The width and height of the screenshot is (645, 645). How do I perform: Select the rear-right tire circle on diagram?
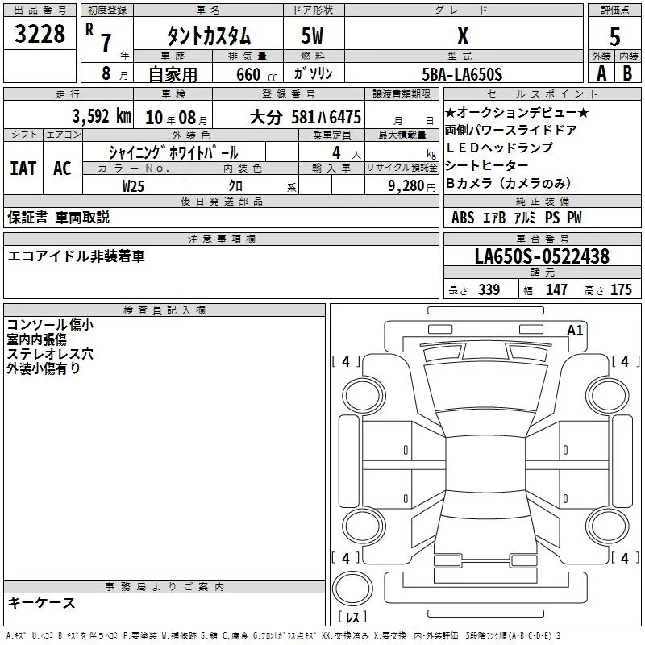point(609,526)
